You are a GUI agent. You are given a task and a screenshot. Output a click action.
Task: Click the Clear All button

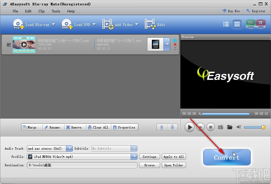pos(99,127)
